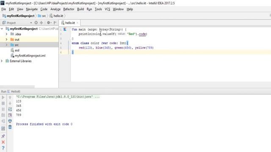Close the hello.kt editor tab

[x=77, y=23]
